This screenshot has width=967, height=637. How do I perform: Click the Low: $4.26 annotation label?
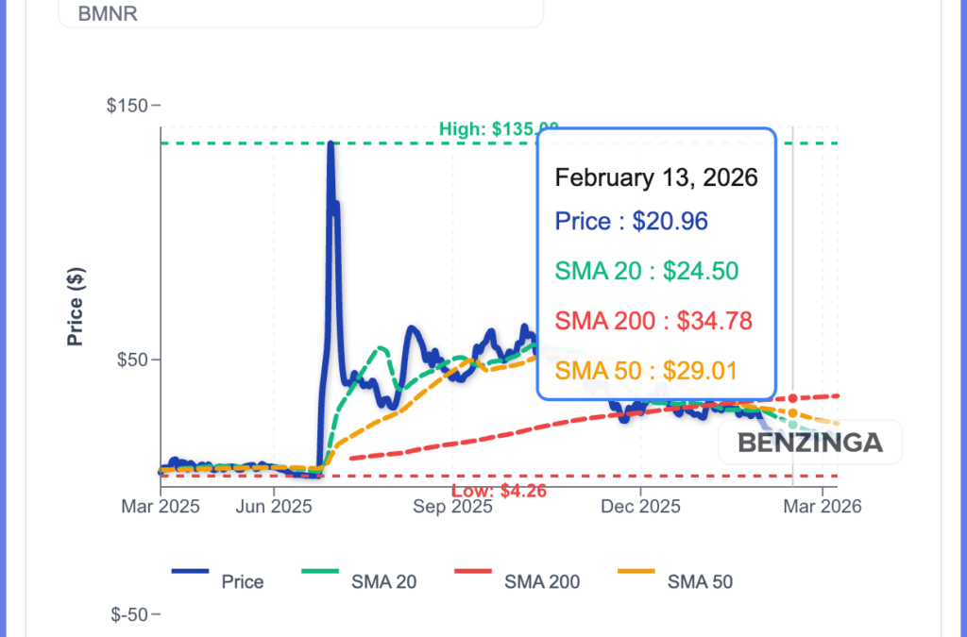click(x=499, y=491)
